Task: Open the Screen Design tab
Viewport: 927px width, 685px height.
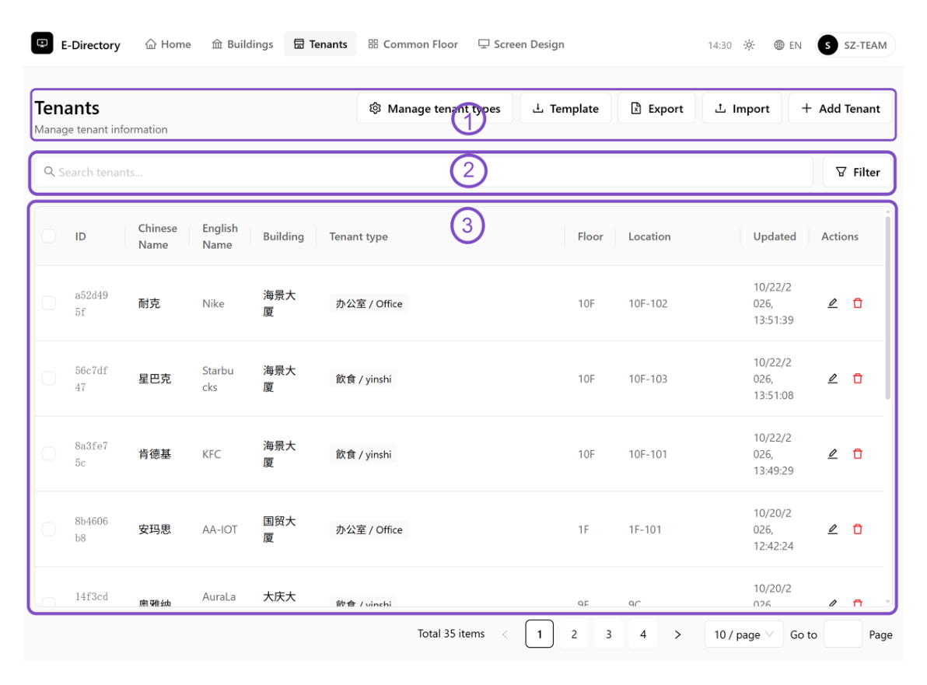Action: pos(521,44)
